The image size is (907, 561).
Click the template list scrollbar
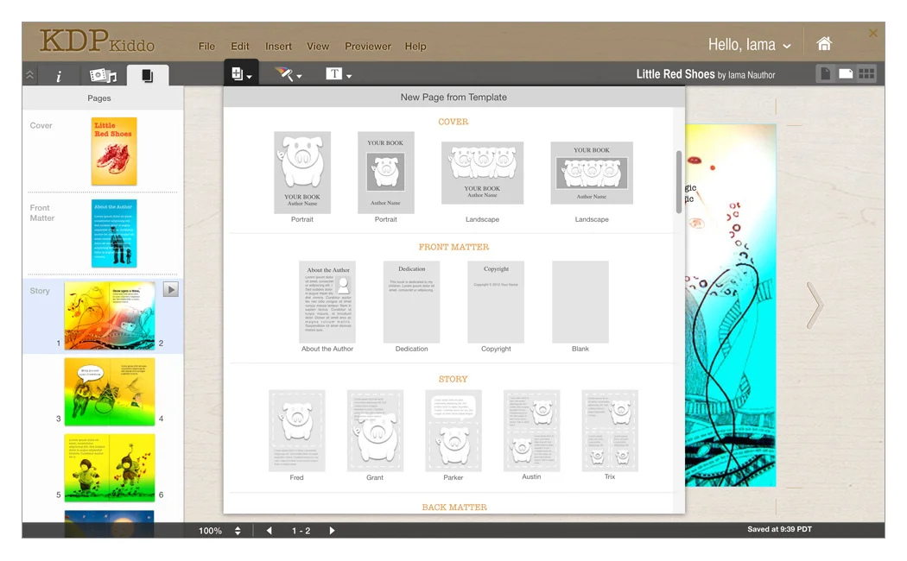click(679, 181)
